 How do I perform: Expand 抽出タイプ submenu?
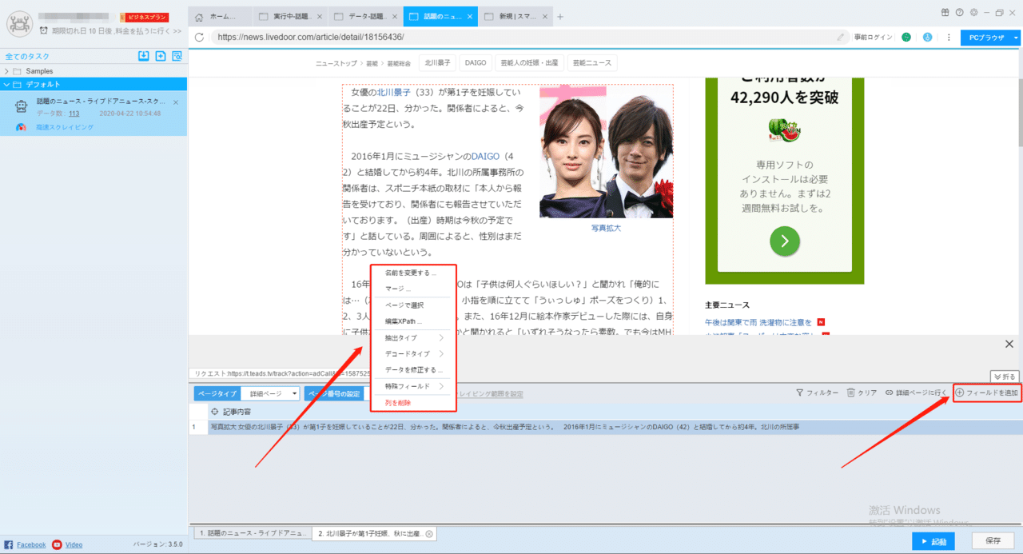coord(413,337)
